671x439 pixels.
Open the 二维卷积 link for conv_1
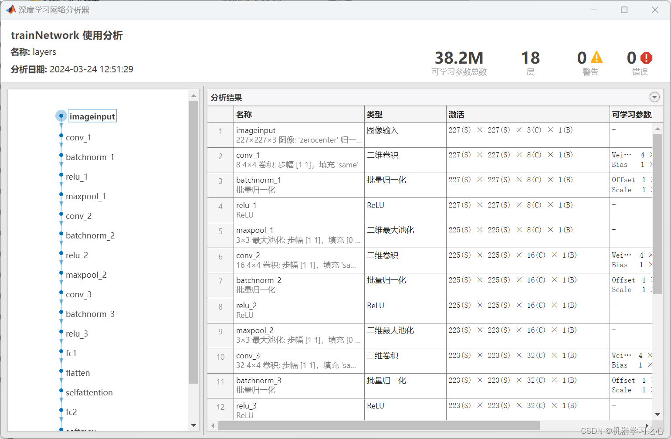point(383,155)
